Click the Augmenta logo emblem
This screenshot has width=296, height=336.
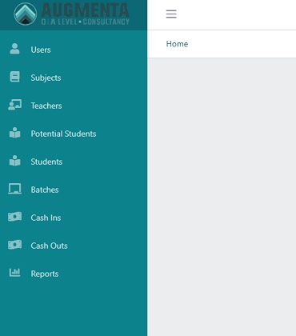(26, 14)
